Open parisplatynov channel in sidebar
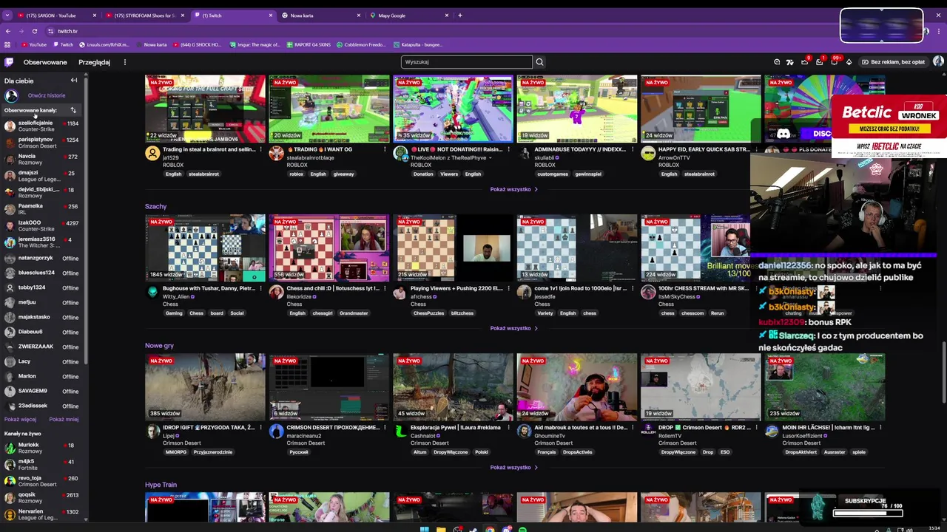 click(x=43, y=143)
